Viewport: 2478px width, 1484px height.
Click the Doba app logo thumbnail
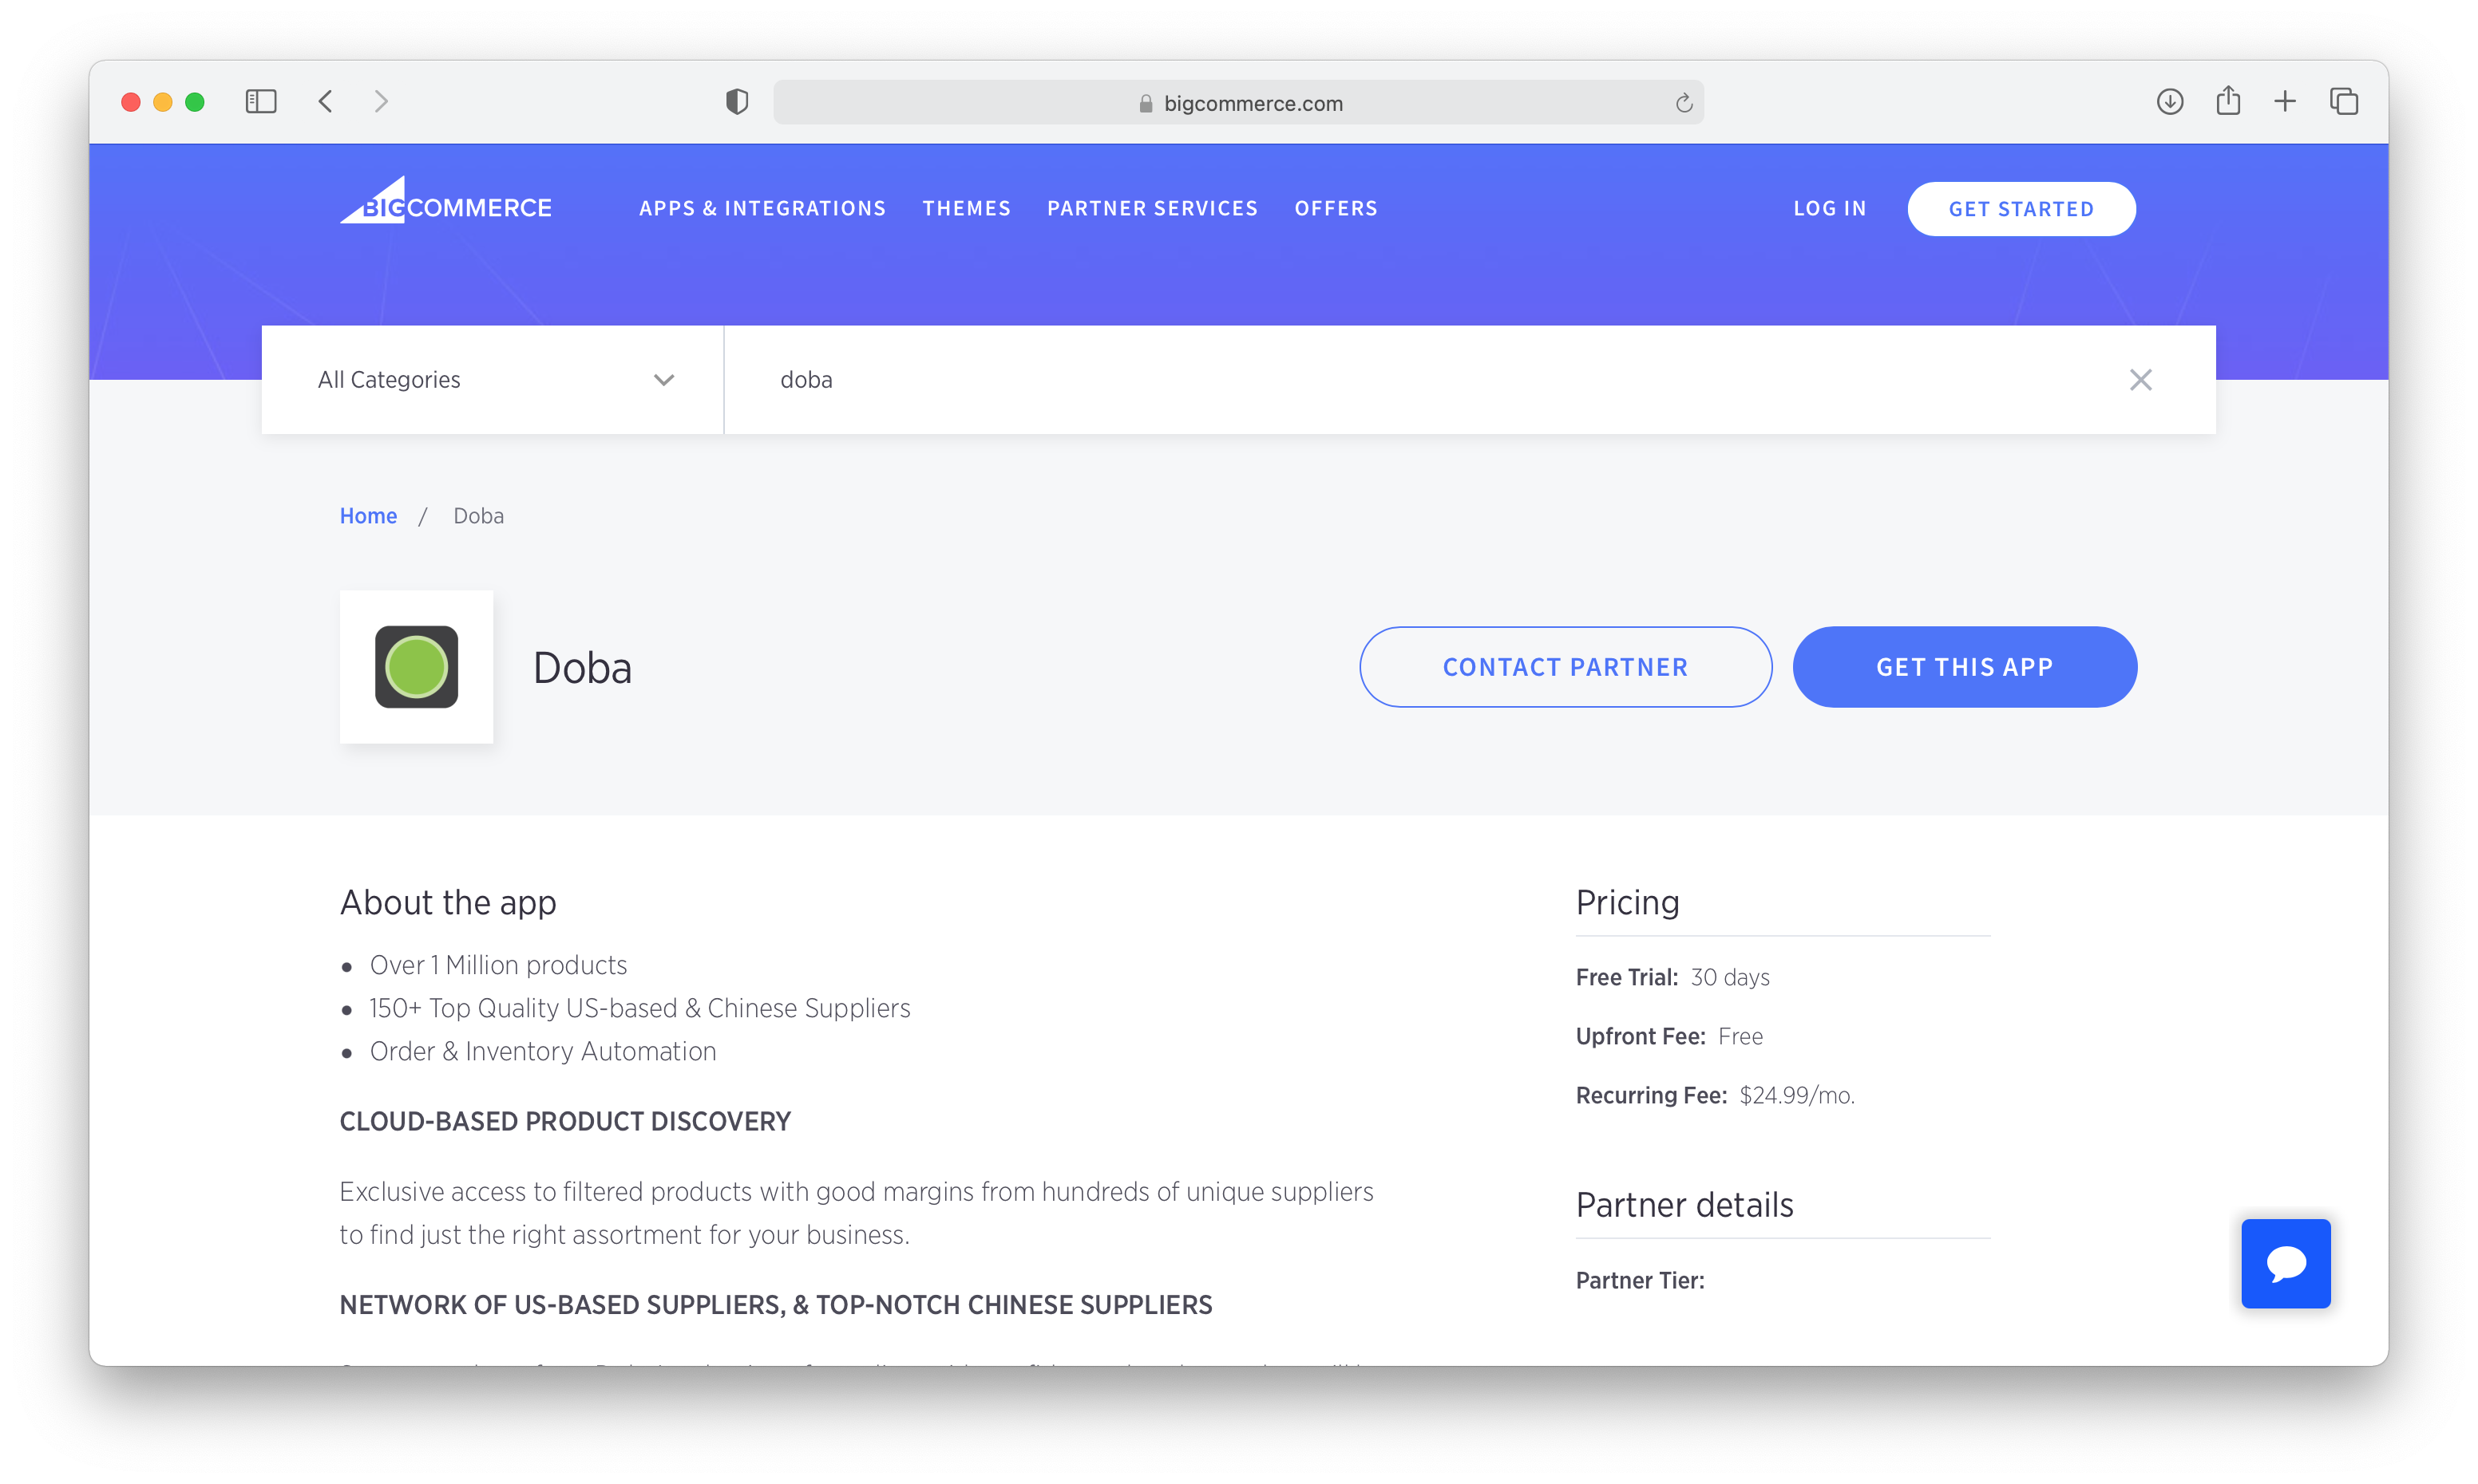(x=416, y=667)
